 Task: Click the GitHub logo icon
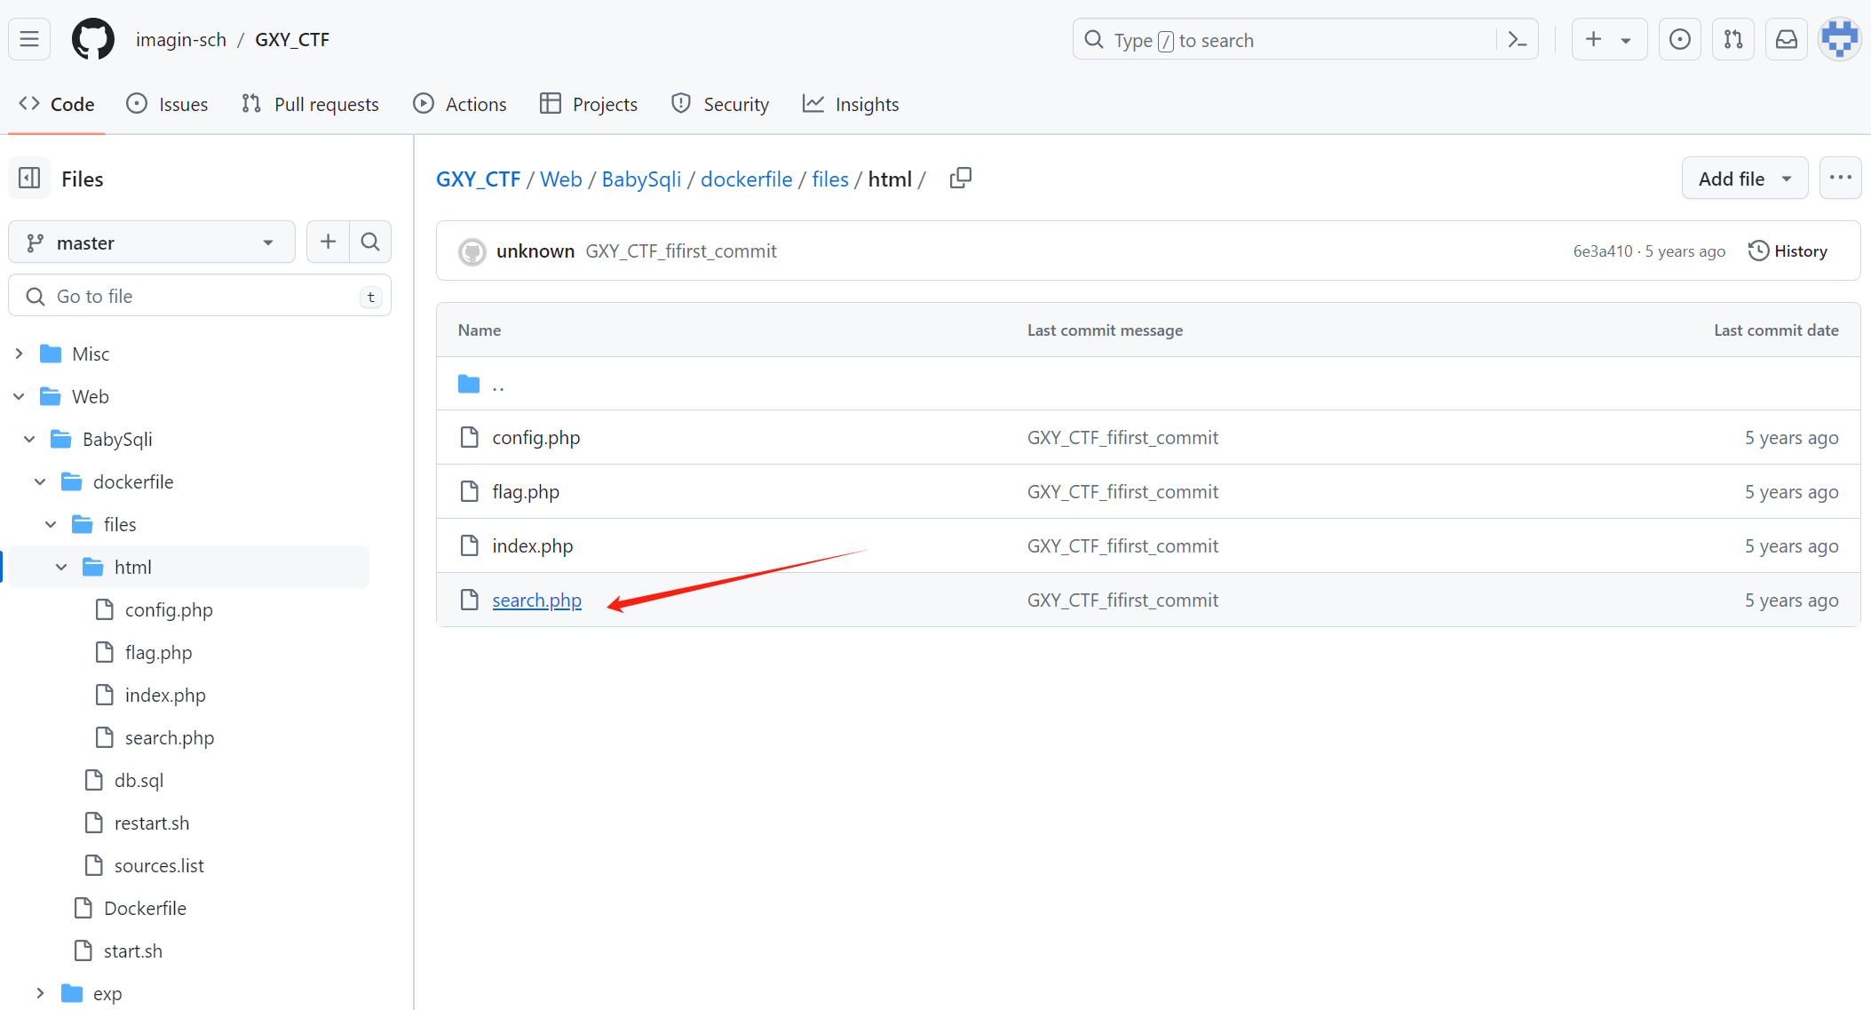pos(93,39)
